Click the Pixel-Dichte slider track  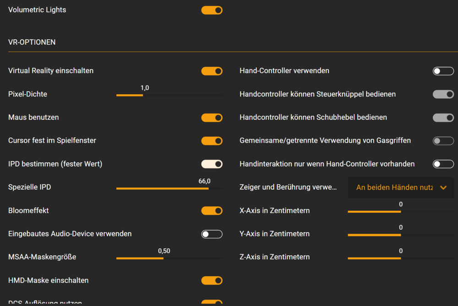(169, 95)
